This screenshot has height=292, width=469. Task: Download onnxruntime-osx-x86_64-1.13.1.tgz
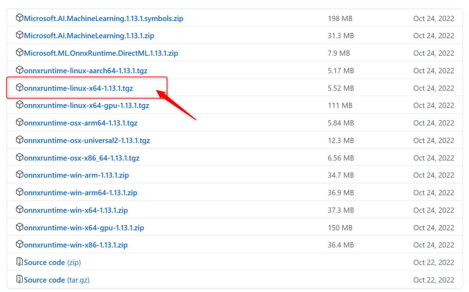[x=82, y=158]
